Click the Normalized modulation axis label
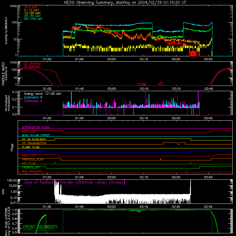The image size is (236, 236). pyautogui.click(x=7, y=103)
